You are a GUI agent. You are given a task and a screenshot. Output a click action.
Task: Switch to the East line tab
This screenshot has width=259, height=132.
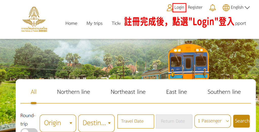pos(176,92)
